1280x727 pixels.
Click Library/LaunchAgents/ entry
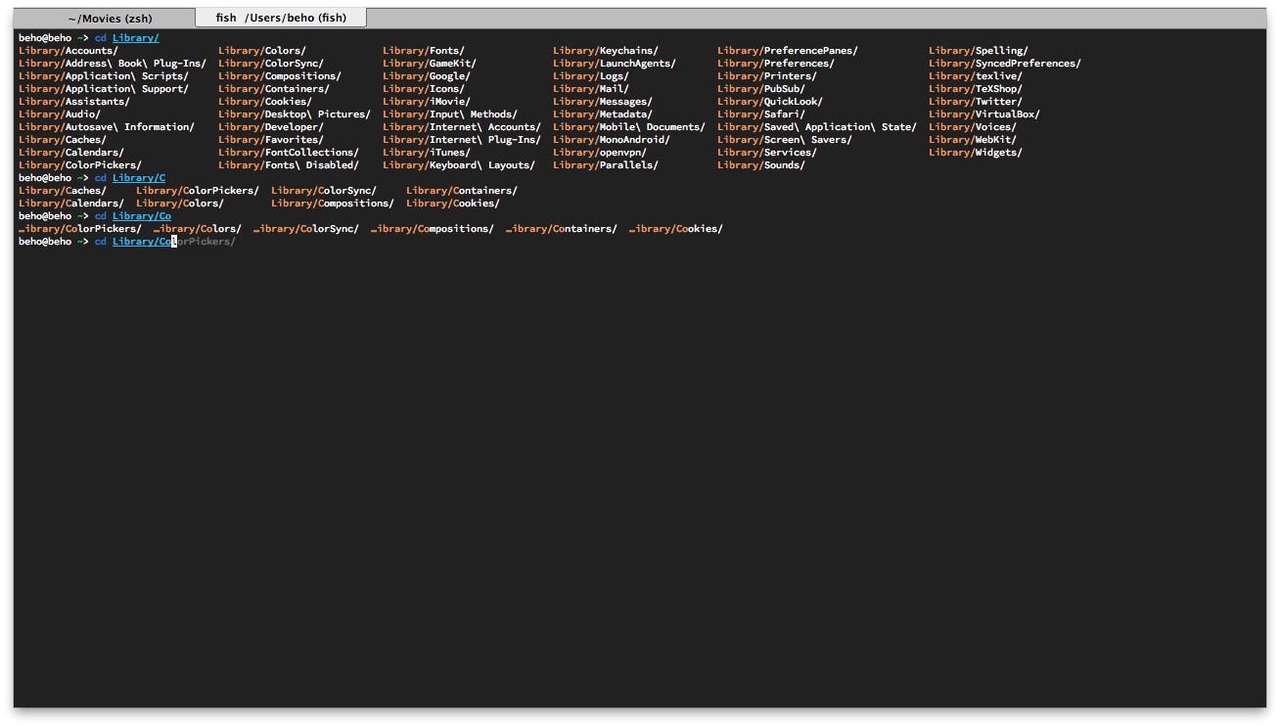click(x=615, y=64)
